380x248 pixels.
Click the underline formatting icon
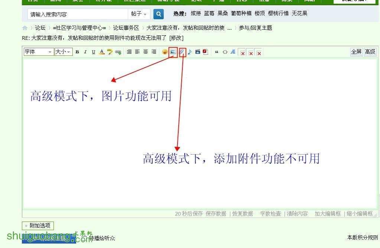click(93, 52)
